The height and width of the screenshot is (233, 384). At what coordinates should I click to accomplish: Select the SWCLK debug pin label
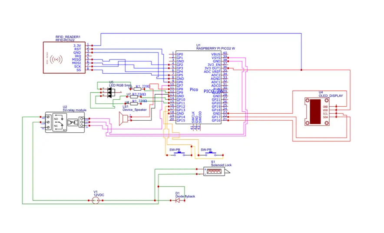[193, 117]
